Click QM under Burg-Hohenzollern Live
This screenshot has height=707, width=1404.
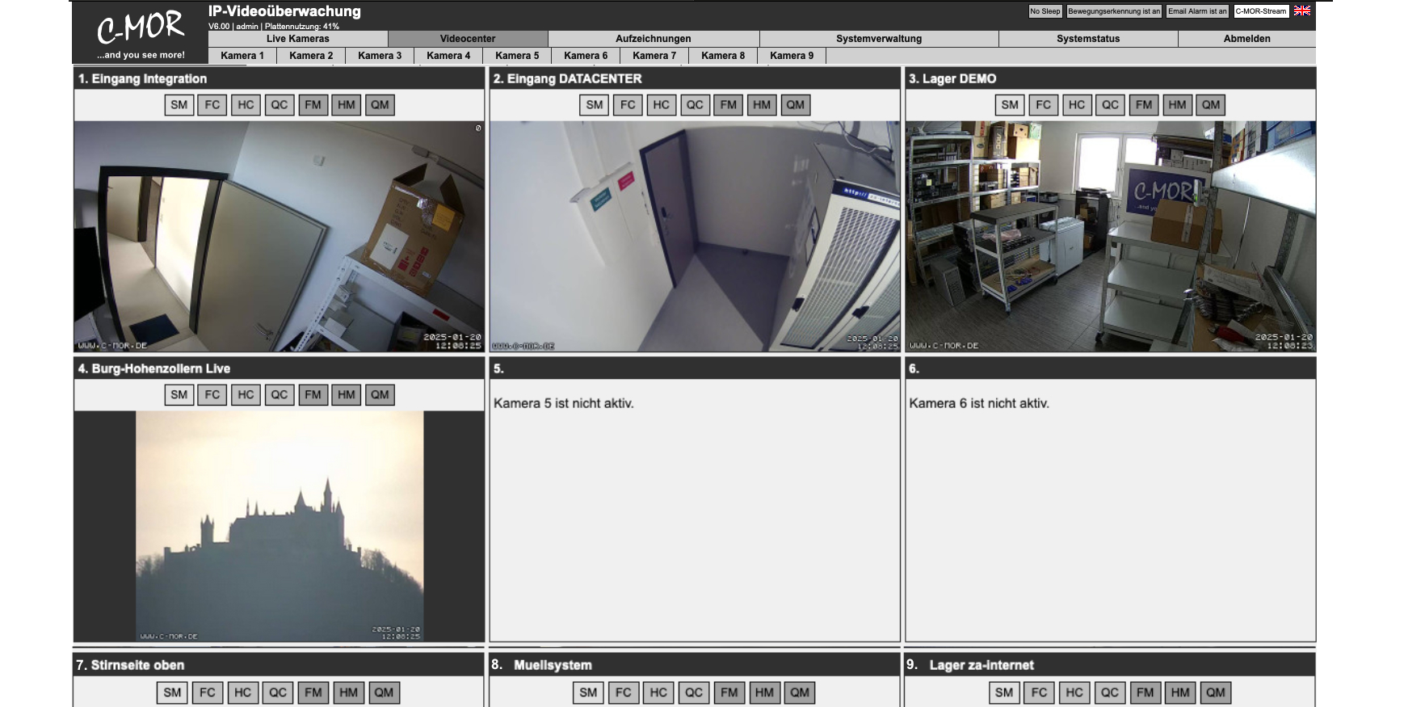click(x=380, y=395)
